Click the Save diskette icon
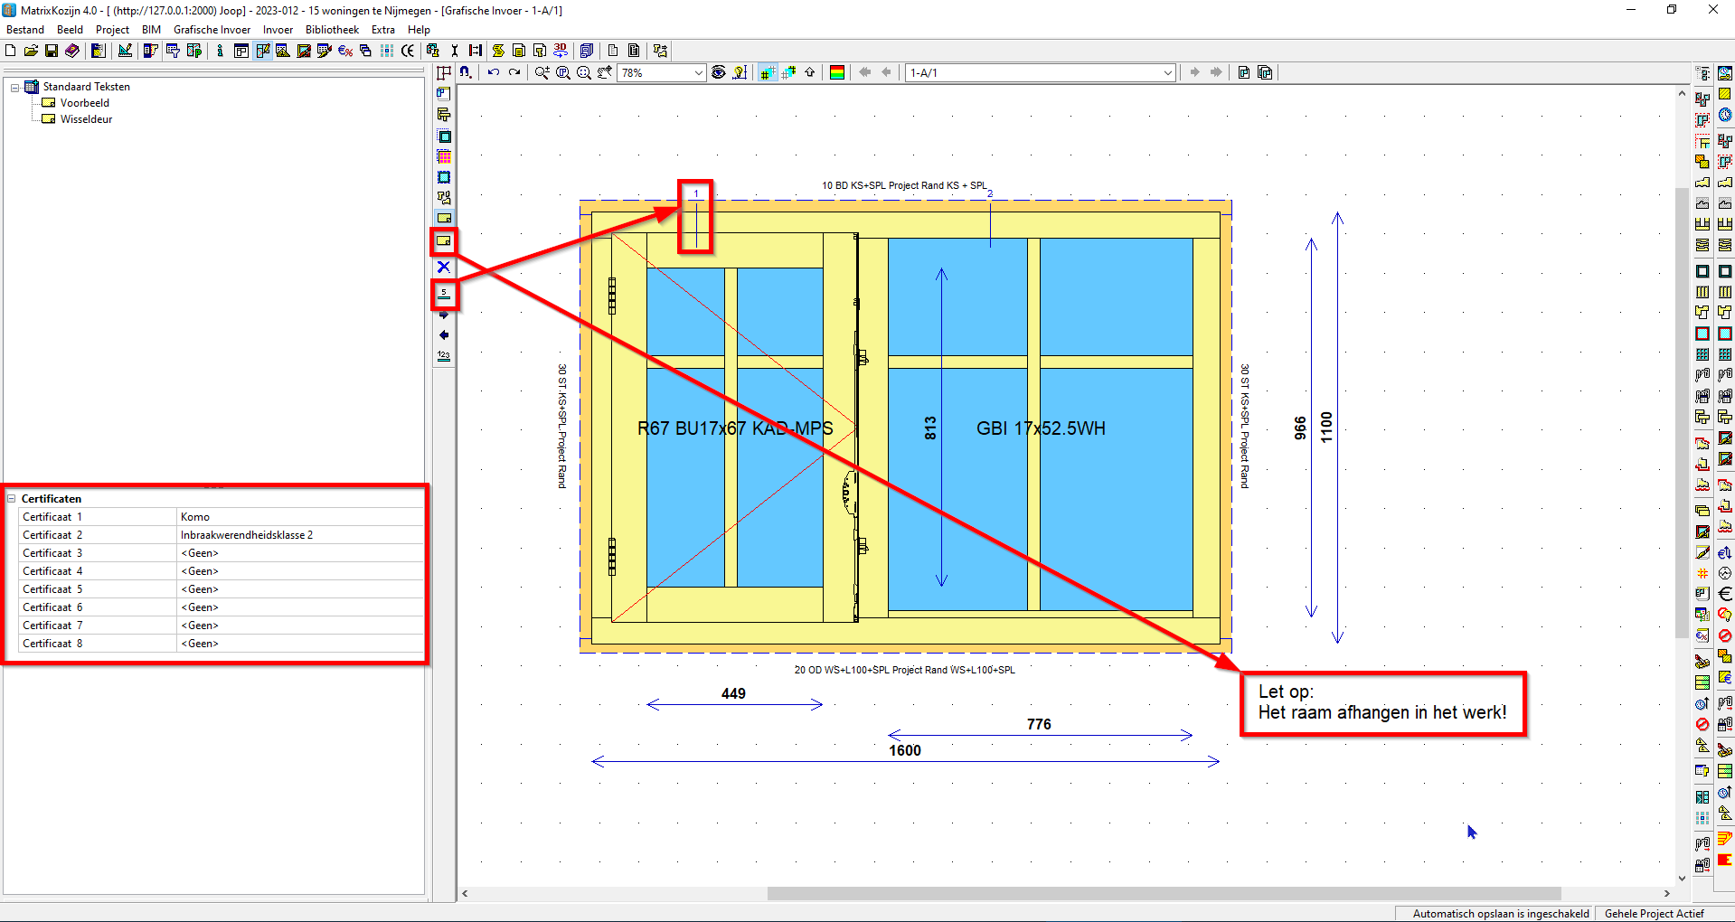Viewport: 1735px width, 922px height. 52,51
